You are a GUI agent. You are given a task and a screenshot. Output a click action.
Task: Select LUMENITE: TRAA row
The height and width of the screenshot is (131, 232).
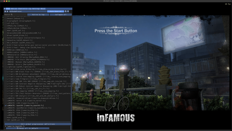[22, 115]
